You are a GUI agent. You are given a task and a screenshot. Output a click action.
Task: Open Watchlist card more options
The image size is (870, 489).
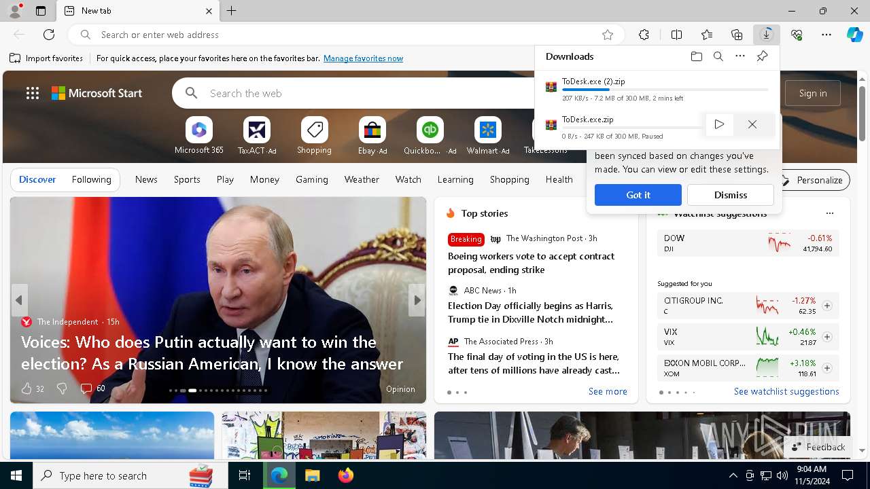pos(830,213)
